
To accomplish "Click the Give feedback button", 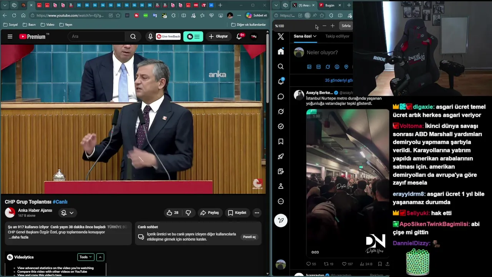I will tap(168, 37).
